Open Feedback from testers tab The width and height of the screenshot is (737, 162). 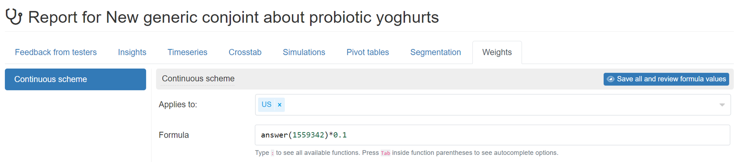coord(56,53)
